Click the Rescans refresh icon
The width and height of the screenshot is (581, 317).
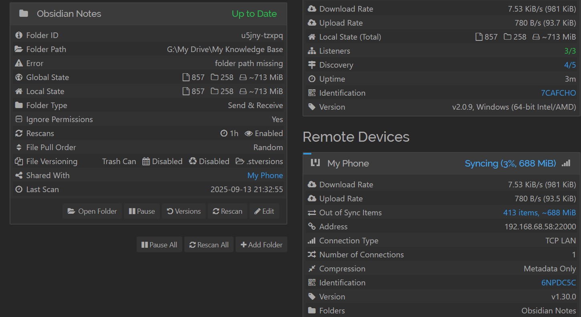tap(18, 133)
